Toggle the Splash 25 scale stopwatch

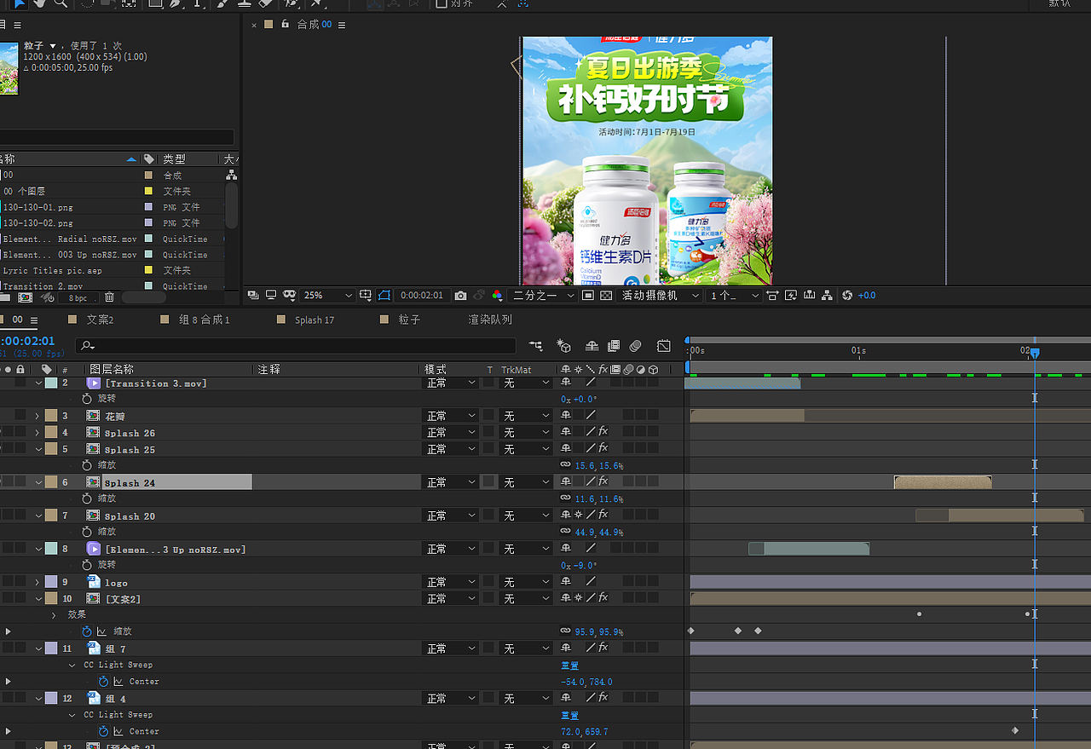(x=87, y=465)
